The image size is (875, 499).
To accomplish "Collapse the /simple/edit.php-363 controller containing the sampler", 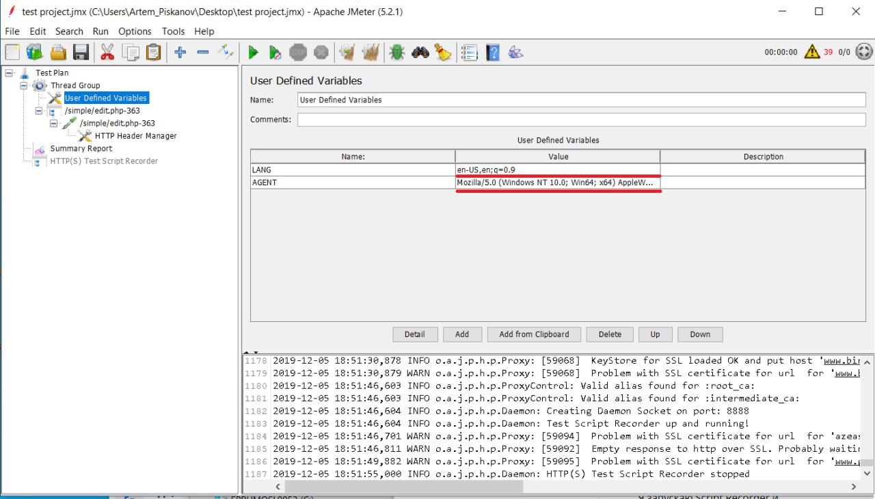I will click(x=38, y=111).
